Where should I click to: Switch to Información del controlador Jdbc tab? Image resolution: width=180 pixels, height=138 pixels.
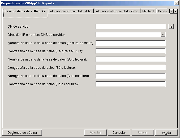point(71,11)
